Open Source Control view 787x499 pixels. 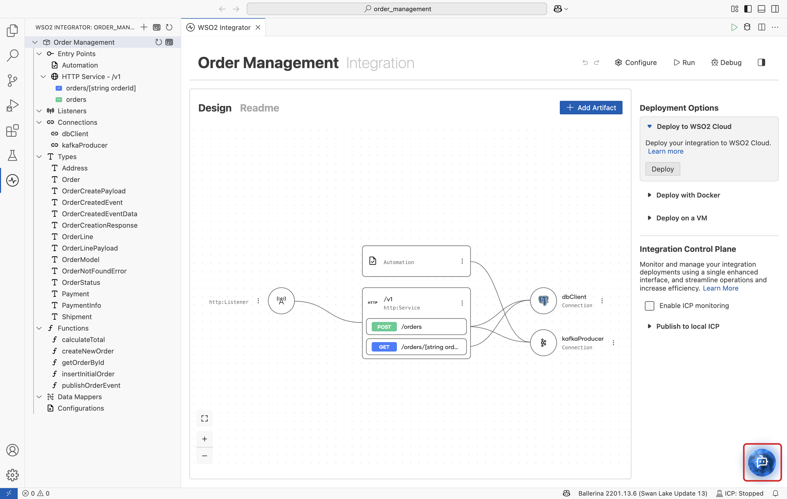(x=12, y=80)
